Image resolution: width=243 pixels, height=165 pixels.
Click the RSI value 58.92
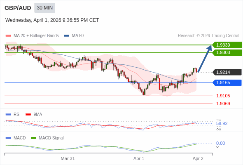point(222,124)
